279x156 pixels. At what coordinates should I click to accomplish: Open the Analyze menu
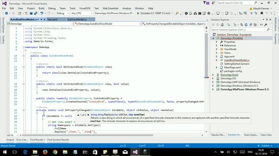pos(127,8)
